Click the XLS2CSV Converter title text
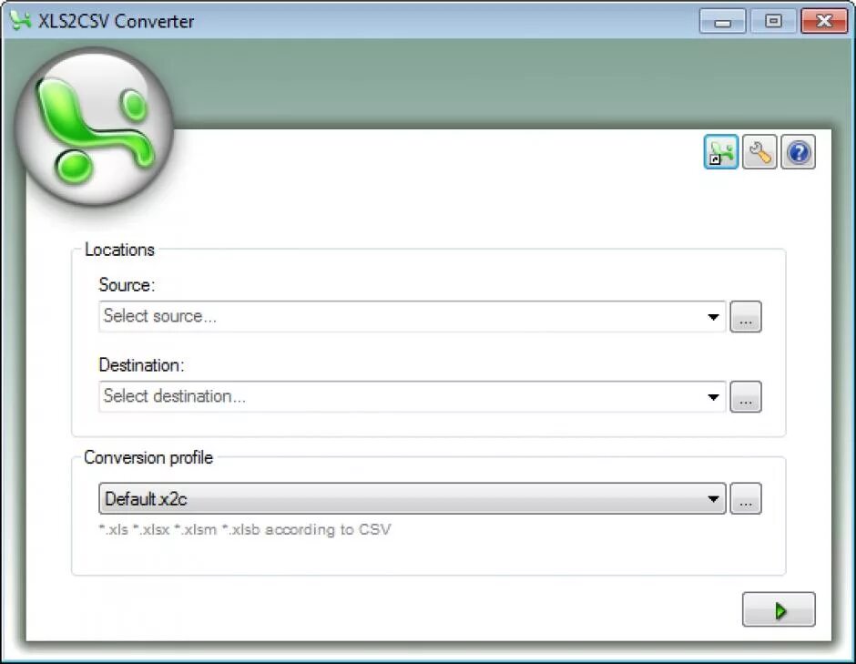Viewport: 856px width, 664px height. click(x=116, y=21)
